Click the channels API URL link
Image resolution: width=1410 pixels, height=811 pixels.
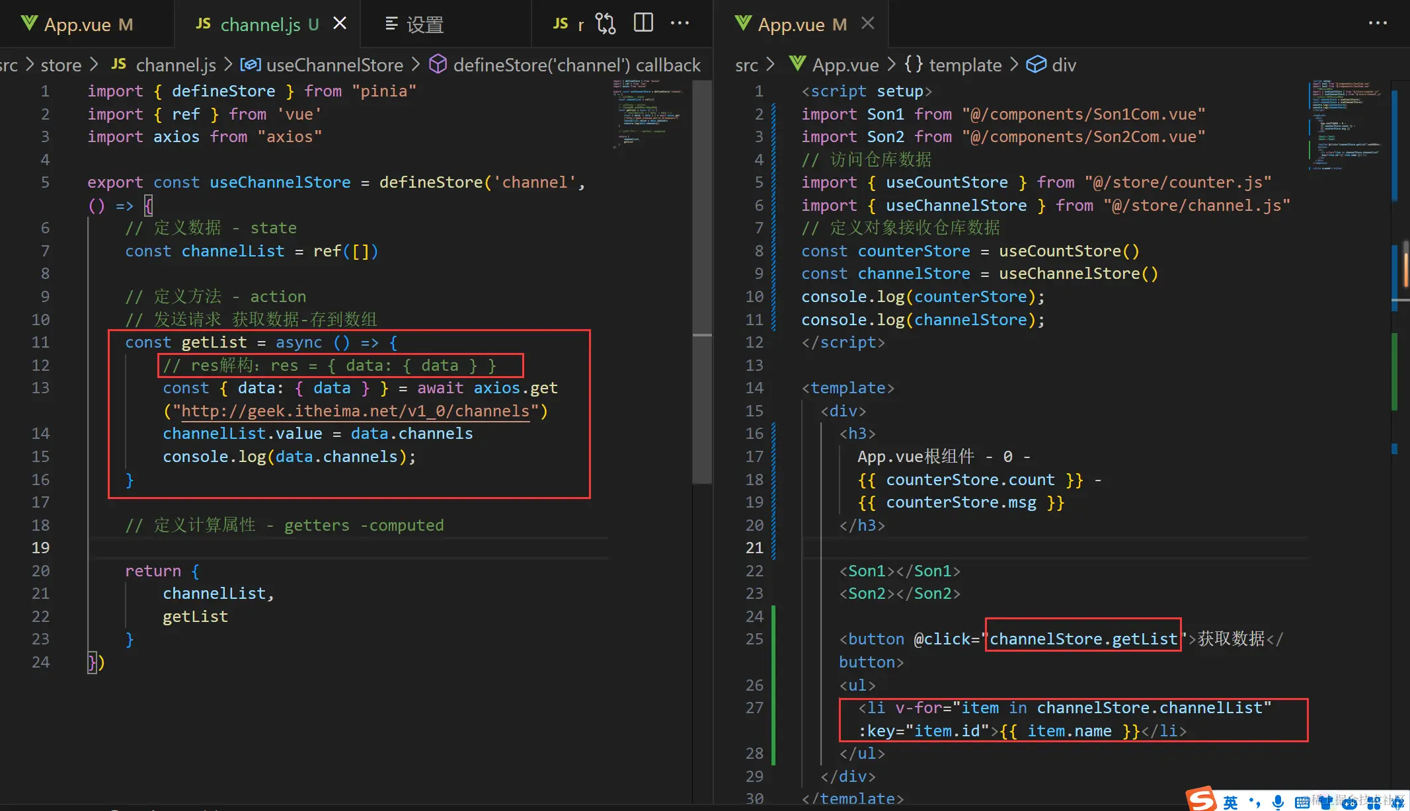[x=356, y=411]
